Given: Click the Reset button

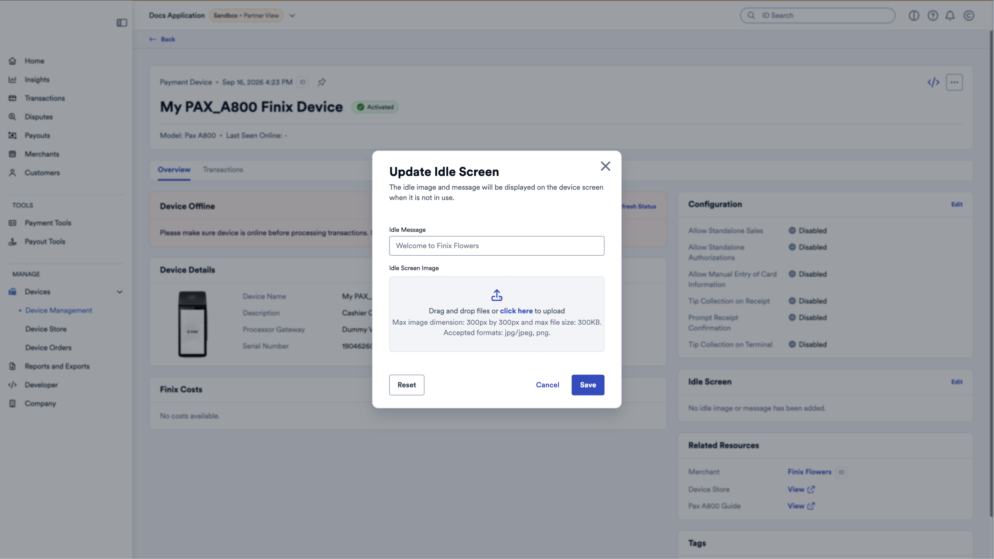Looking at the screenshot, I should click(407, 384).
